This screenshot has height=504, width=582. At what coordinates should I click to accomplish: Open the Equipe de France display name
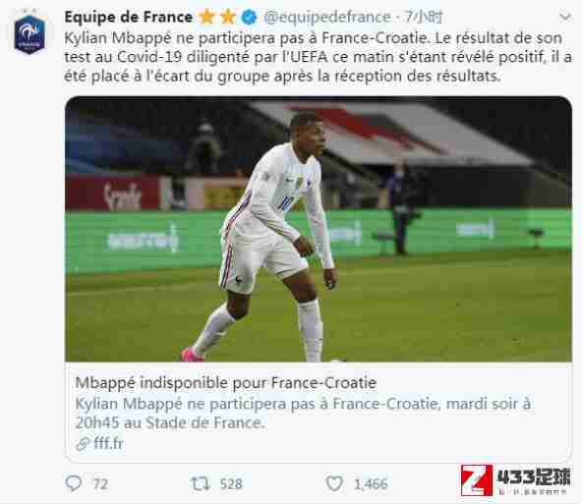[129, 17]
